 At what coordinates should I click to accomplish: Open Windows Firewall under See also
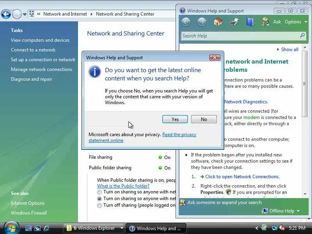(x=29, y=213)
